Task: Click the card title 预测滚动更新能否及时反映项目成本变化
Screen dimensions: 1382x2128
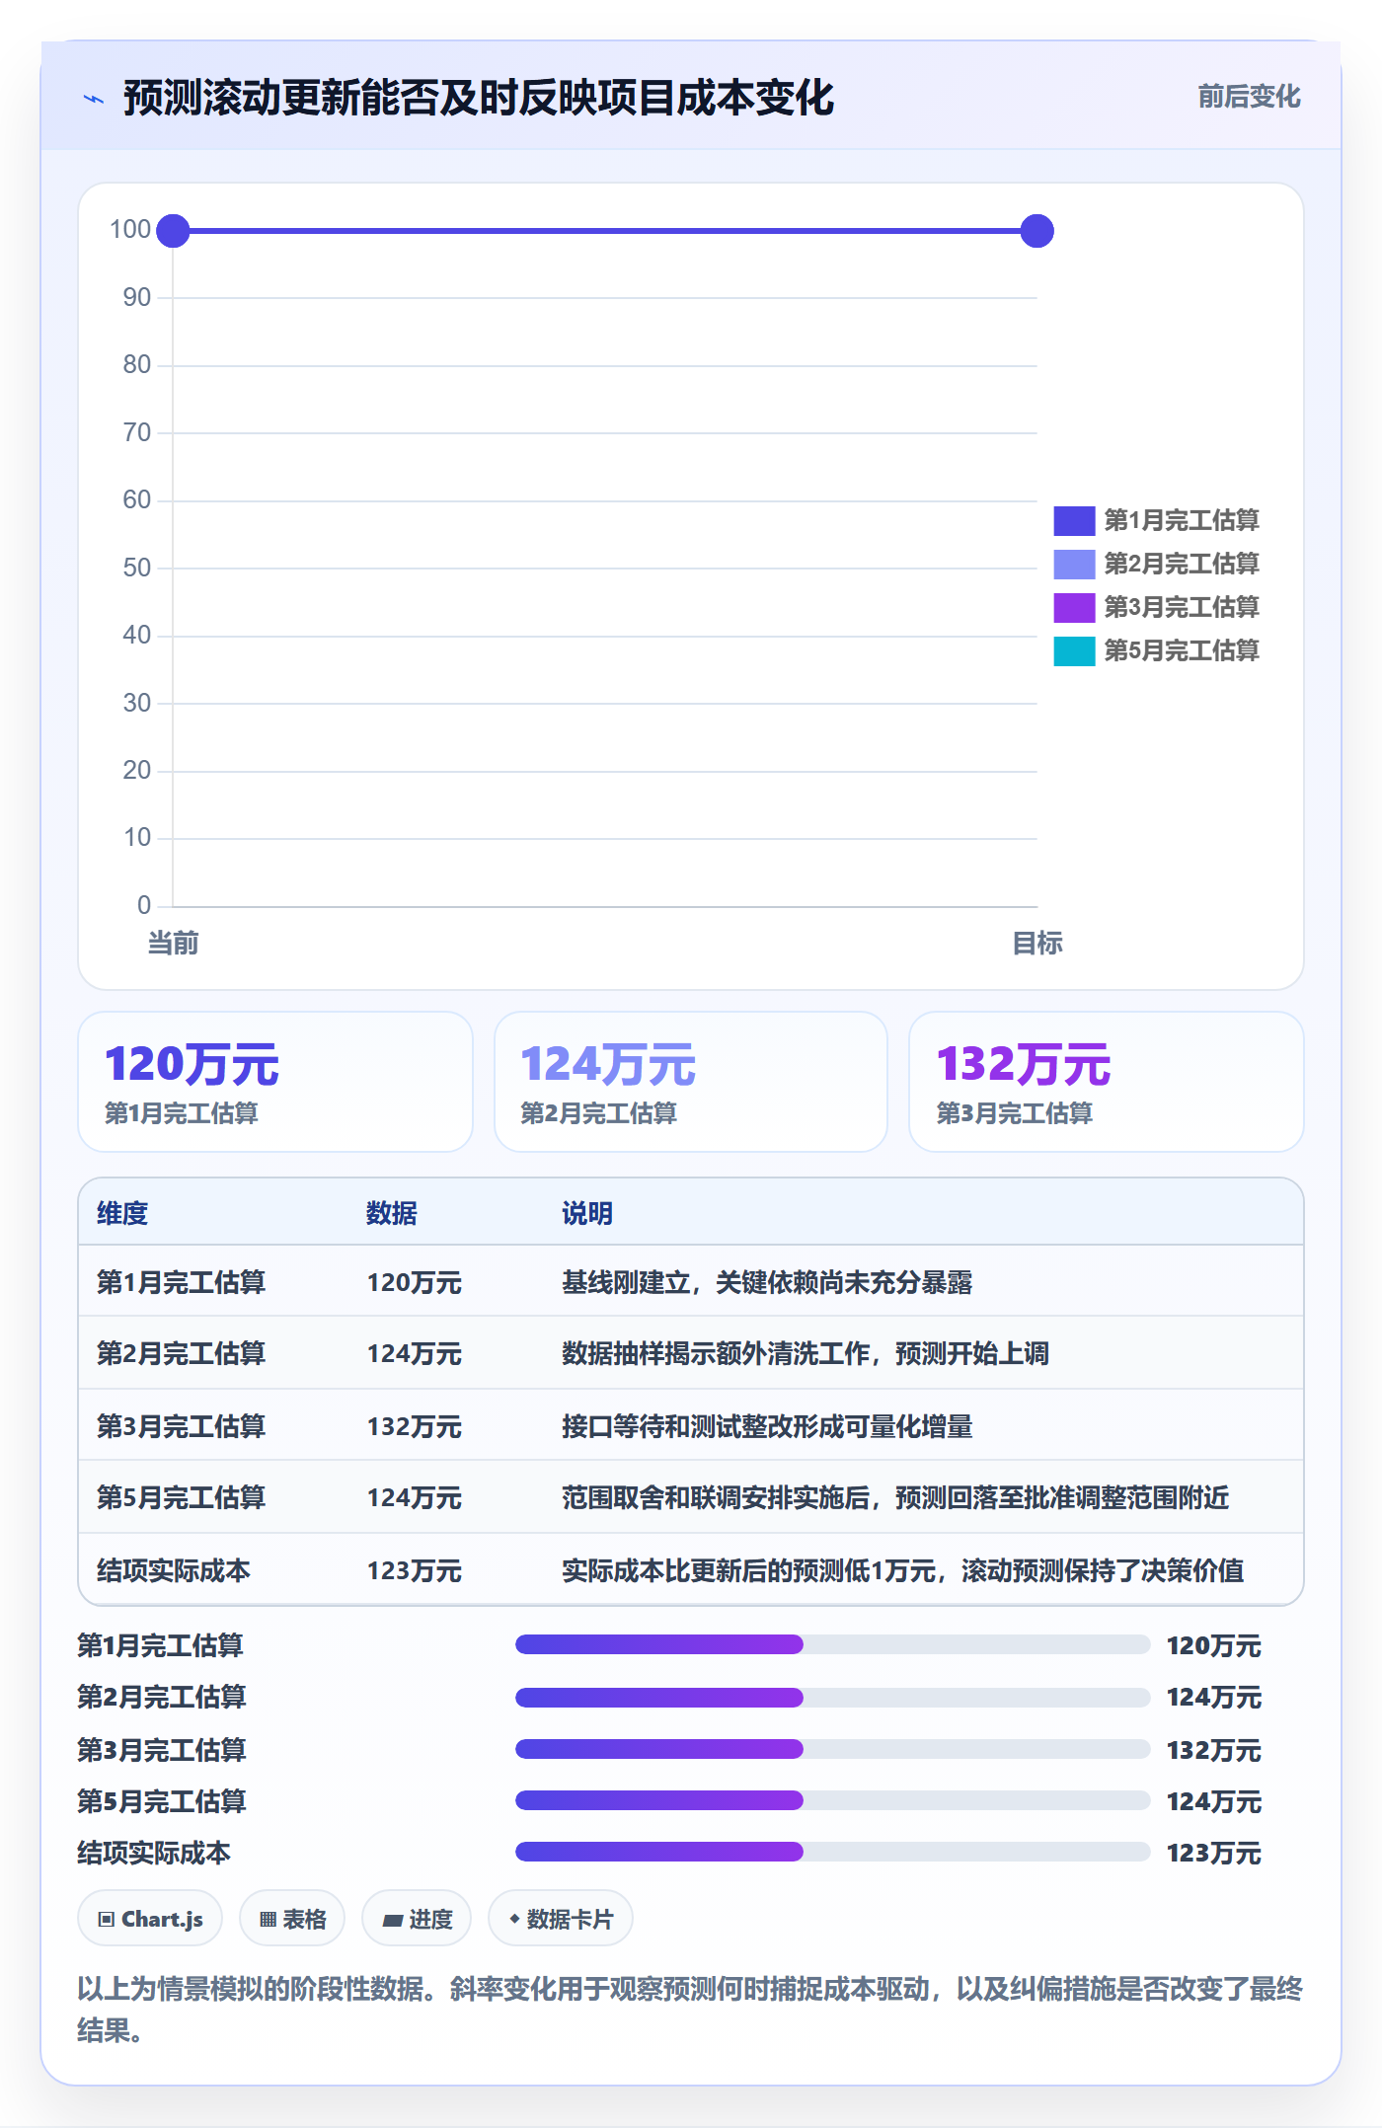Action: pyautogui.click(x=479, y=99)
